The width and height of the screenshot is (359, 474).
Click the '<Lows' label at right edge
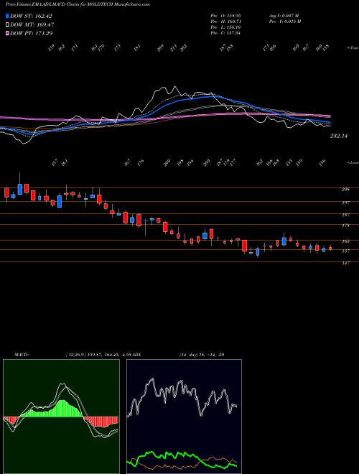coord(353,162)
